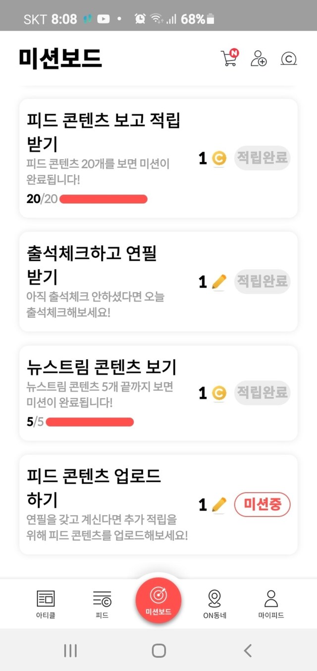Tap the coin icon on 뉴스트림 mission
This screenshot has width=317, height=671.
point(218,393)
